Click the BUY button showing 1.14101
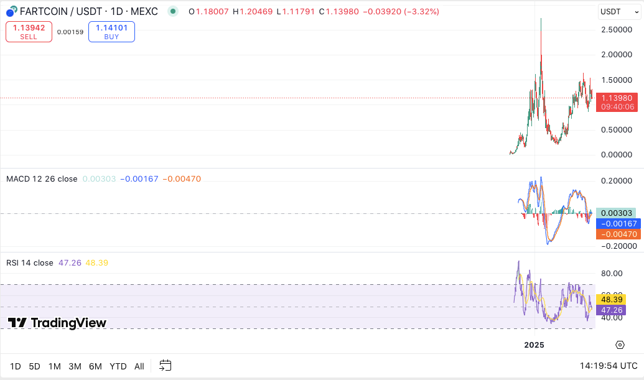Viewport: 644px width, 380px height. 111,31
